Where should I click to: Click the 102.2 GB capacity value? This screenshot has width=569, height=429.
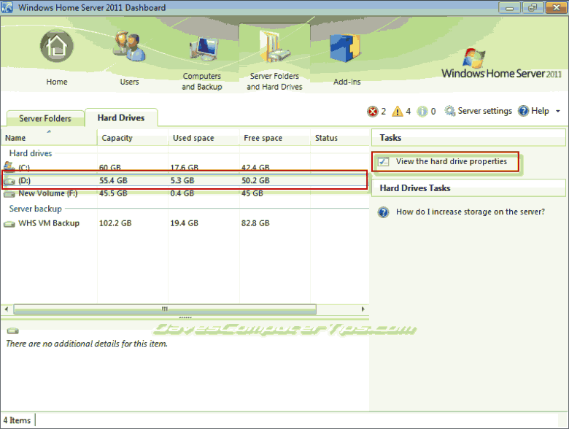[115, 223]
